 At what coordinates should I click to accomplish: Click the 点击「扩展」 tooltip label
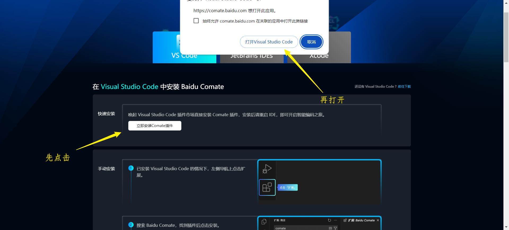coord(287,187)
